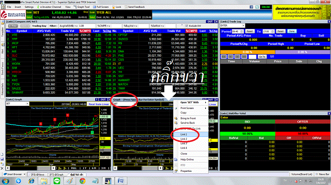331x185 pixels.
Task: Click the Properties icon in context menu
Action: 176,171
